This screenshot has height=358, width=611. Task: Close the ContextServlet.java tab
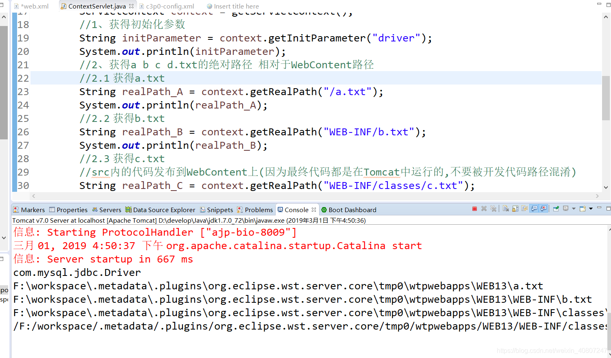coord(131,6)
